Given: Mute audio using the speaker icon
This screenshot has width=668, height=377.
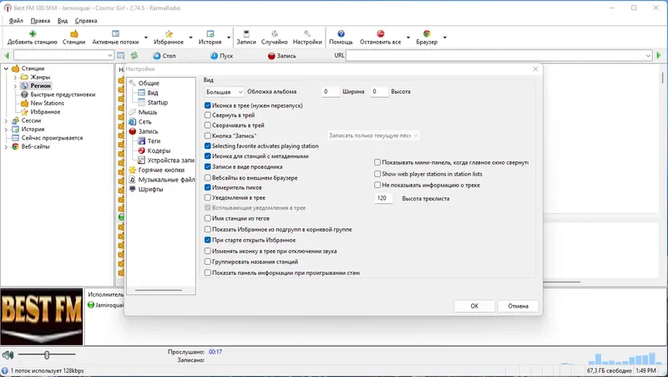Looking at the screenshot, I should coord(8,354).
